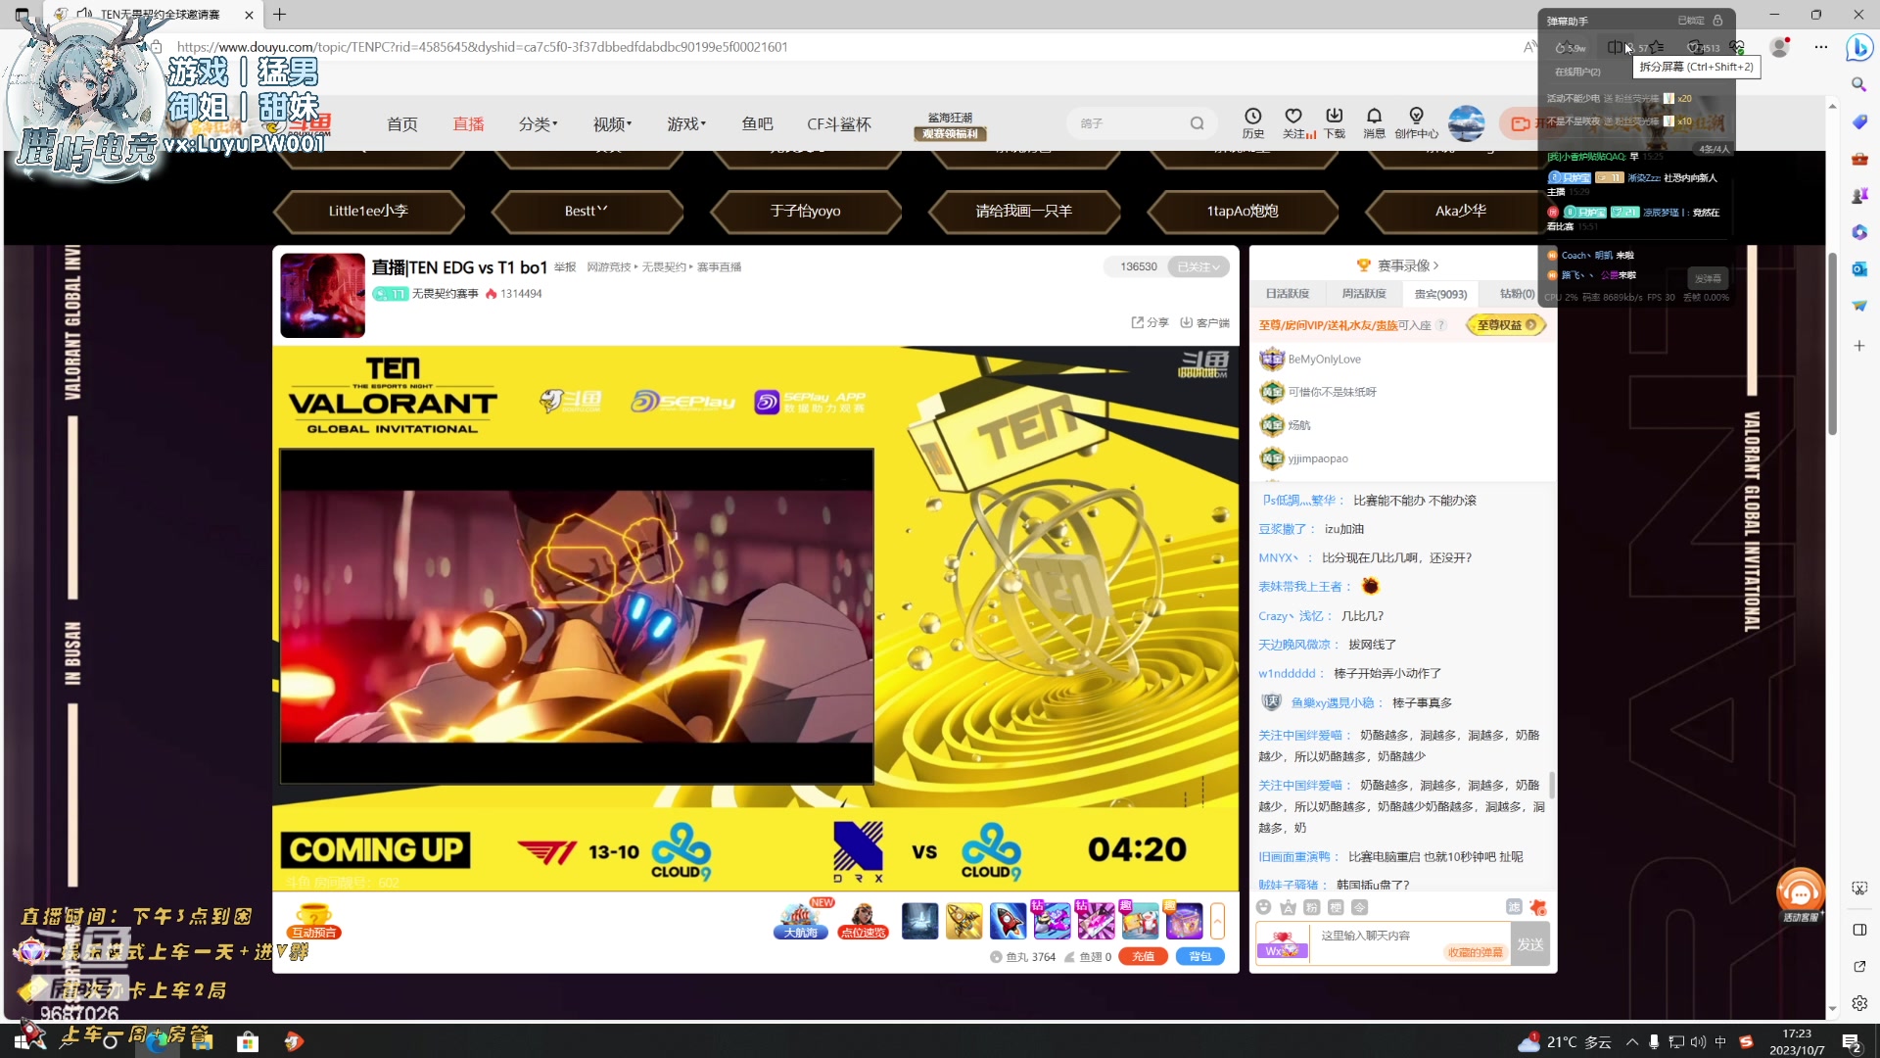Image resolution: width=1880 pixels, height=1058 pixels.
Task: Click the search magnifier in Douyu search box
Action: click(x=1197, y=123)
